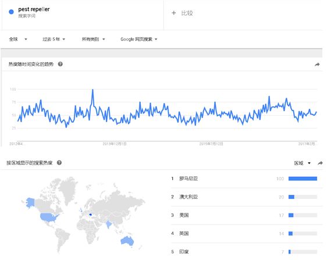Image resolution: width=334 pixels, height=260 pixels.
Task: Click Australia on the world map
Action: [x=127, y=241]
